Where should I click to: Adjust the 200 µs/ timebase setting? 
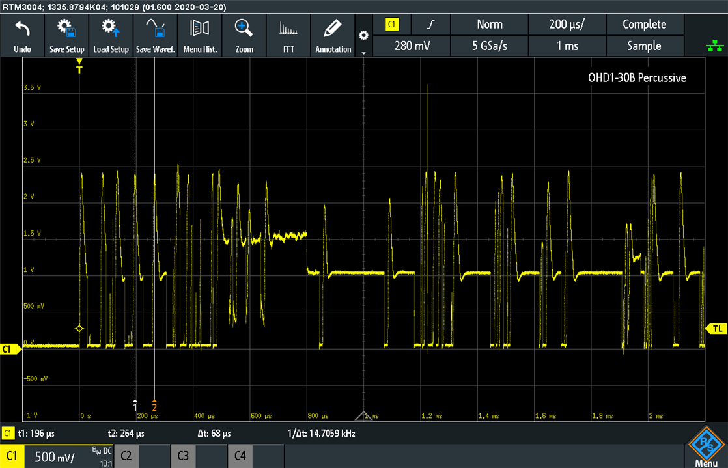567,24
